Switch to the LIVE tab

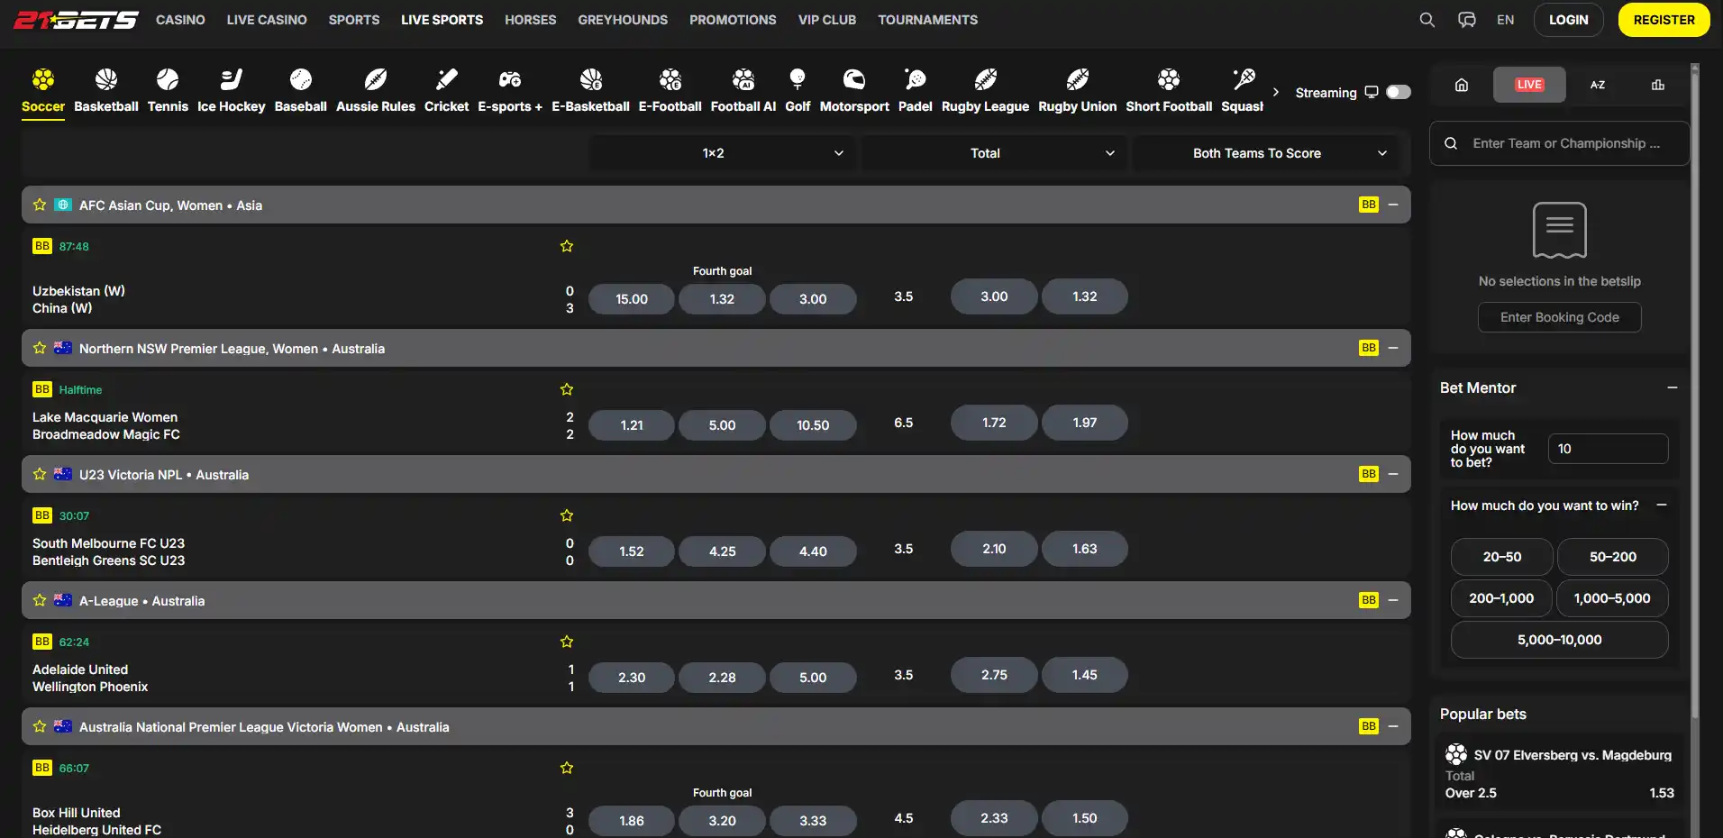pos(1529,85)
